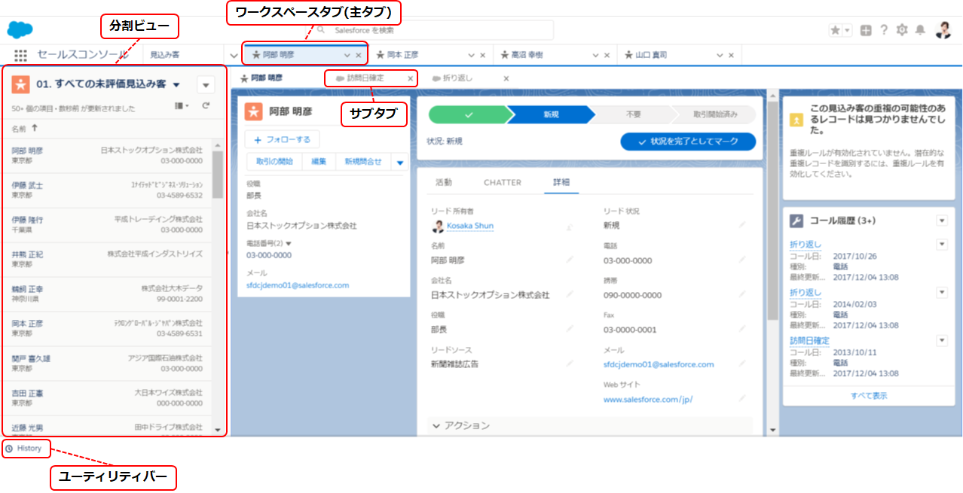
Task: Refresh the lead list view
Action: pyautogui.click(x=206, y=105)
